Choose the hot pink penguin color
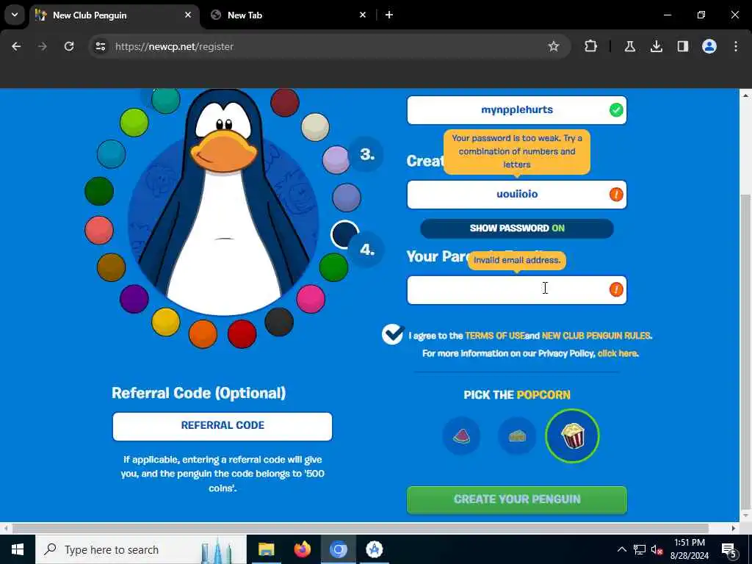The height and width of the screenshot is (564, 752). tap(311, 299)
